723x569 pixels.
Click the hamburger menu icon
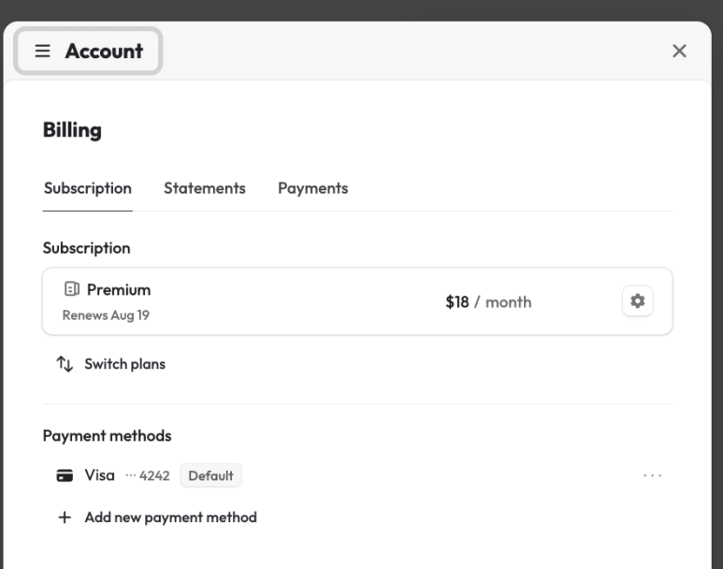click(x=42, y=51)
